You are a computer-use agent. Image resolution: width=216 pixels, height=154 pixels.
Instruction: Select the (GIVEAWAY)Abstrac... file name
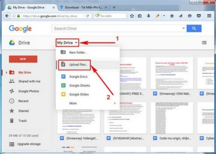(x=128, y=138)
